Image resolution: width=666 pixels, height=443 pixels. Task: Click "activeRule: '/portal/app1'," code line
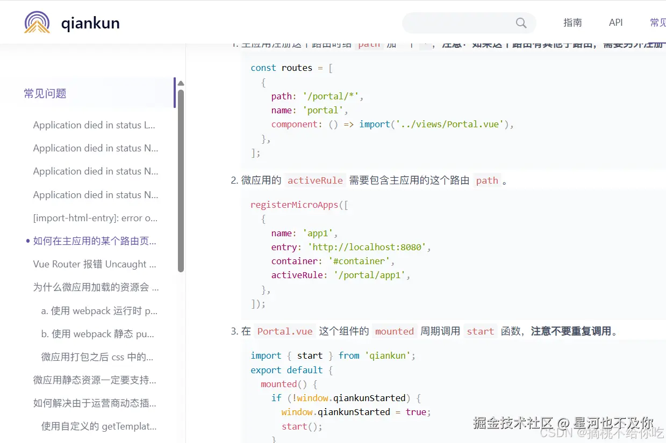(341, 275)
